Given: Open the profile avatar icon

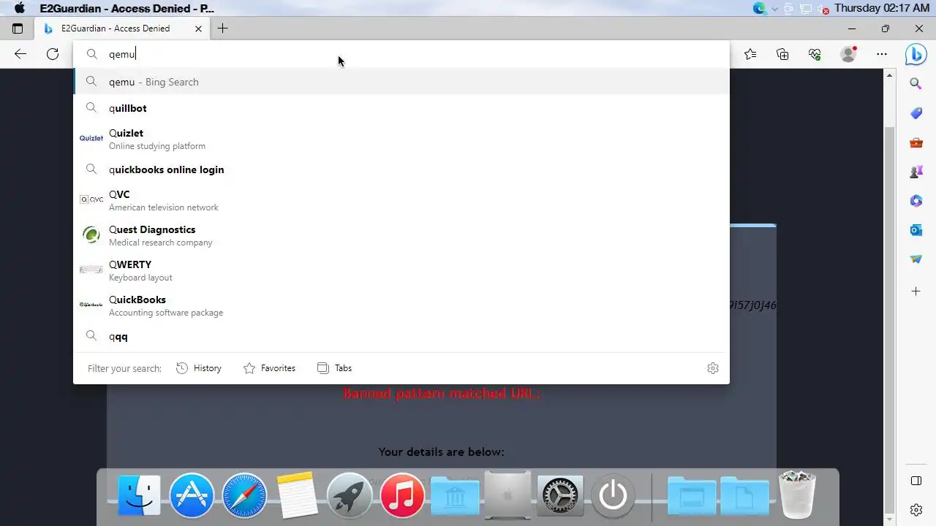Looking at the screenshot, I should point(848,54).
